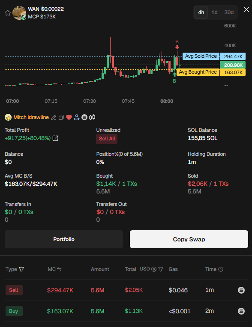The width and height of the screenshot is (252, 327).
Task: Favorite WAN token with star icon
Action: (x=8, y=13)
